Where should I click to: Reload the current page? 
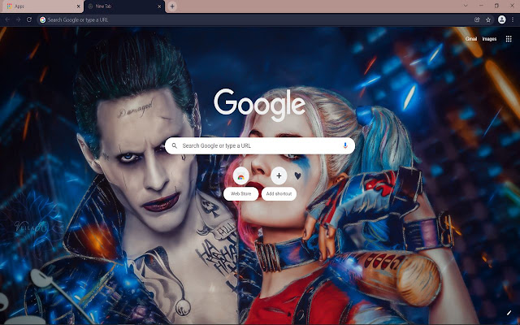click(29, 19)
